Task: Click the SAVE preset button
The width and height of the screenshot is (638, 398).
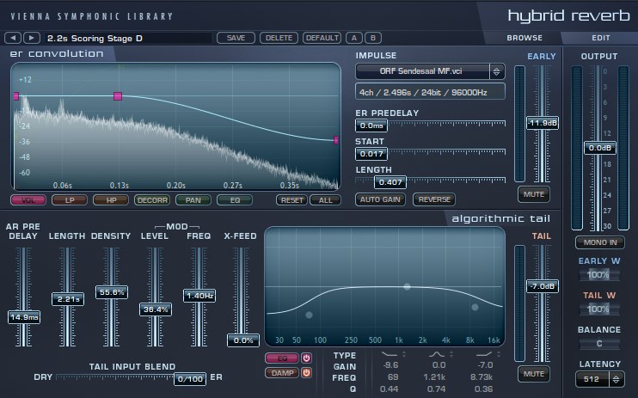Action: 236,38
